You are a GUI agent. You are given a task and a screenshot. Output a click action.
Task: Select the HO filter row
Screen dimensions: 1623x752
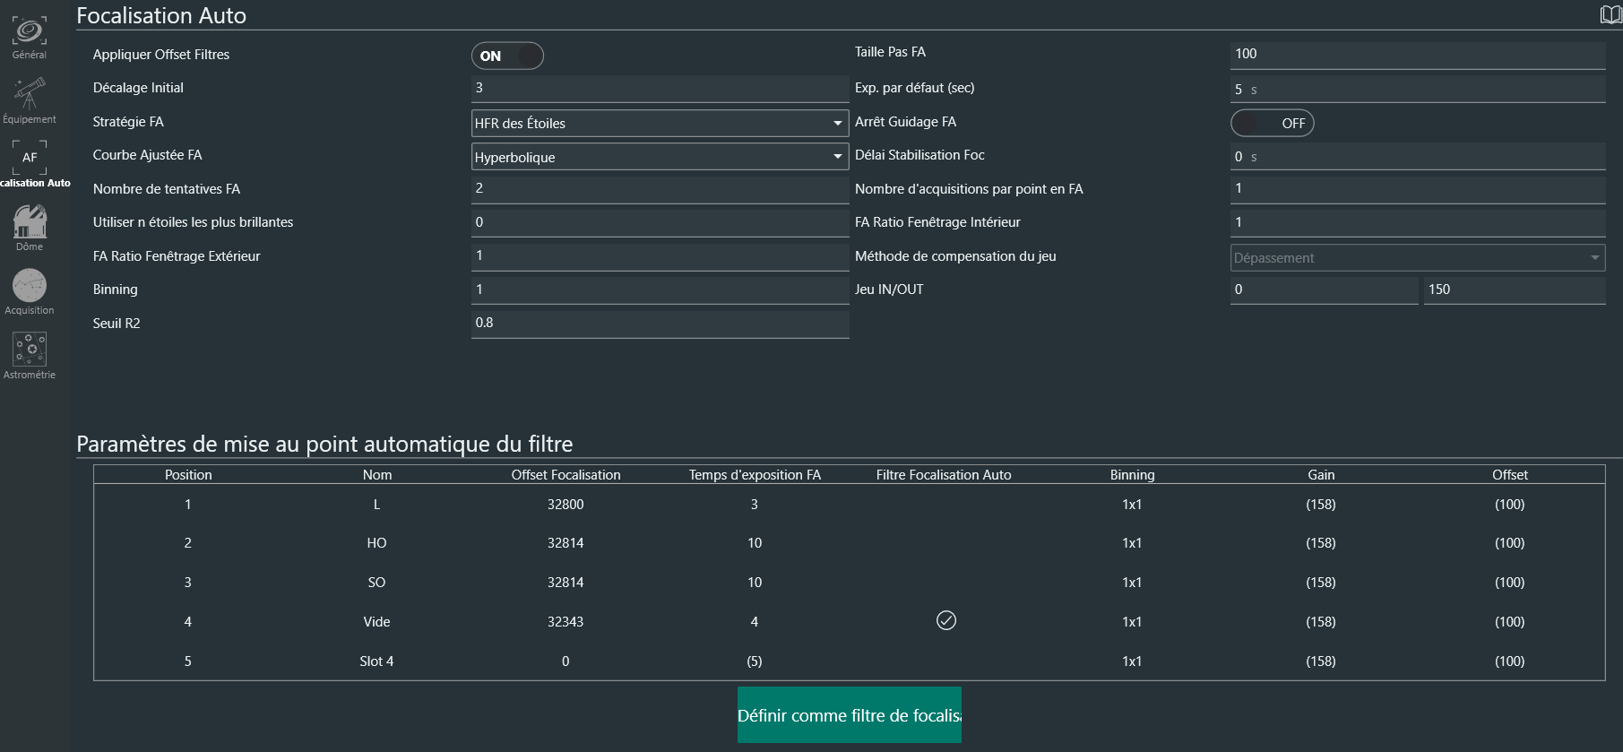pos(376,543)
